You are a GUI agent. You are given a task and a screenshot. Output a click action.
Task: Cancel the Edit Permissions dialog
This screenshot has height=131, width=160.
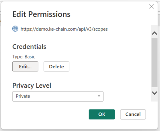click(133, 114)
